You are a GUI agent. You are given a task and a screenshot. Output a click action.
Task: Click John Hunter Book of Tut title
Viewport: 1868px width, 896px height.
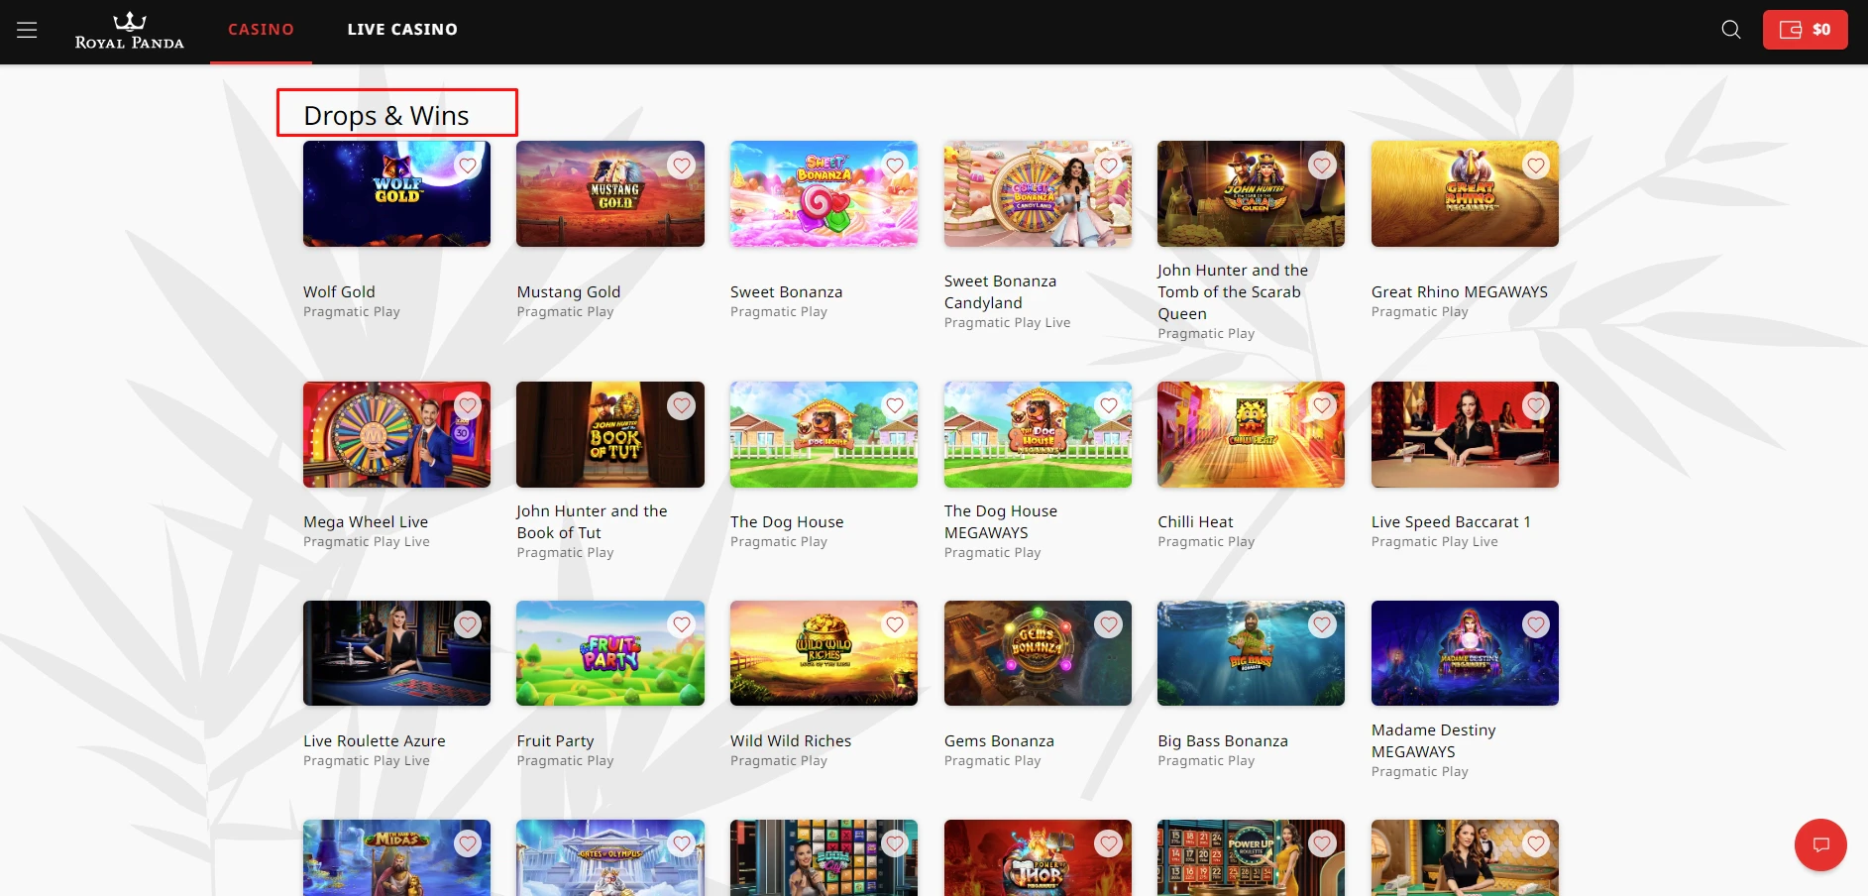592,521
